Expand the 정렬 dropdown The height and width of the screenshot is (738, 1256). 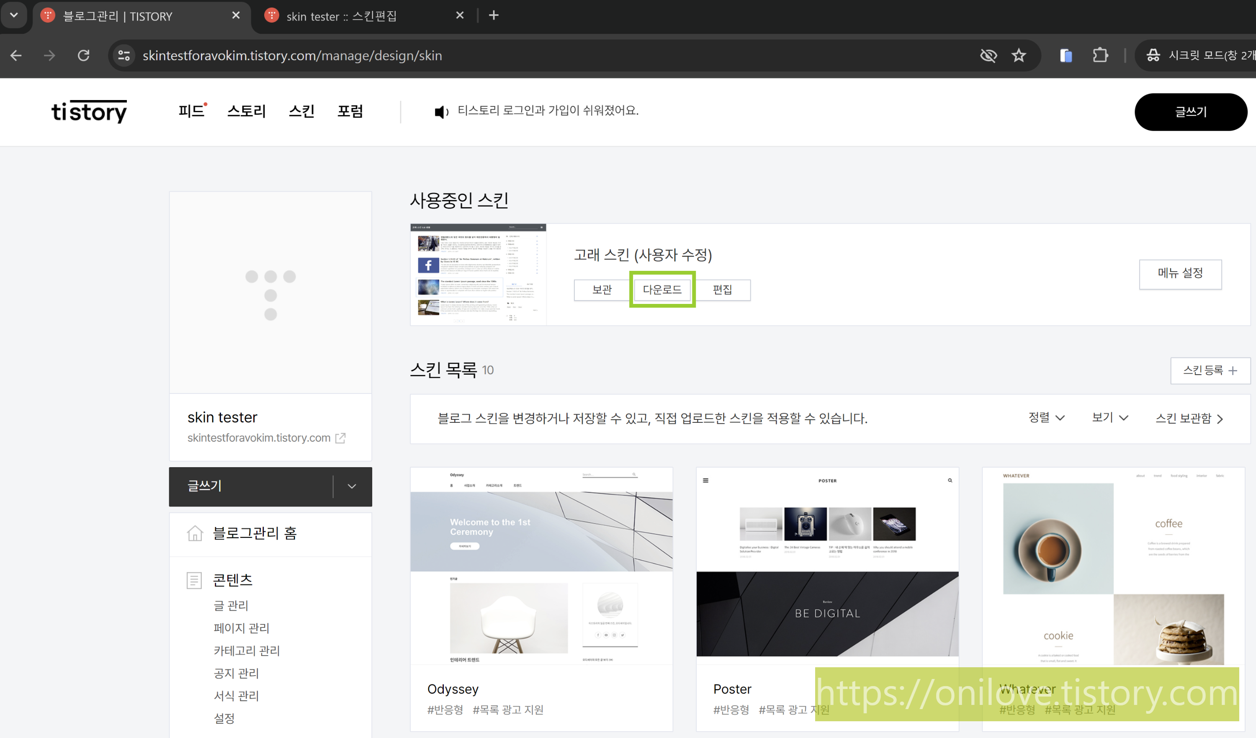1047,418
